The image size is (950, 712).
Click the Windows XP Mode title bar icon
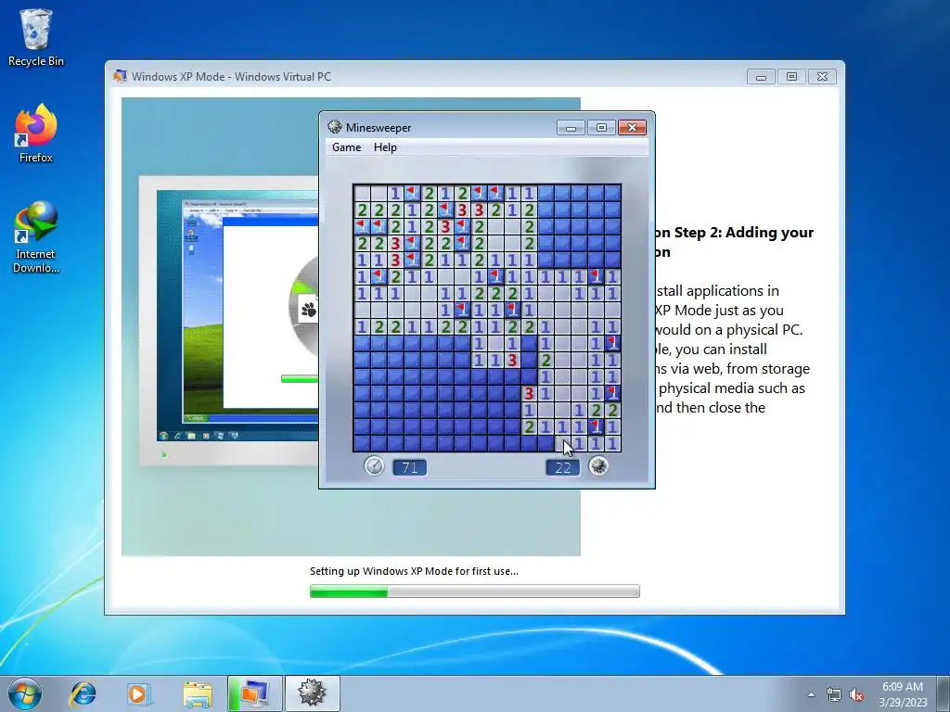click(120, 76)
